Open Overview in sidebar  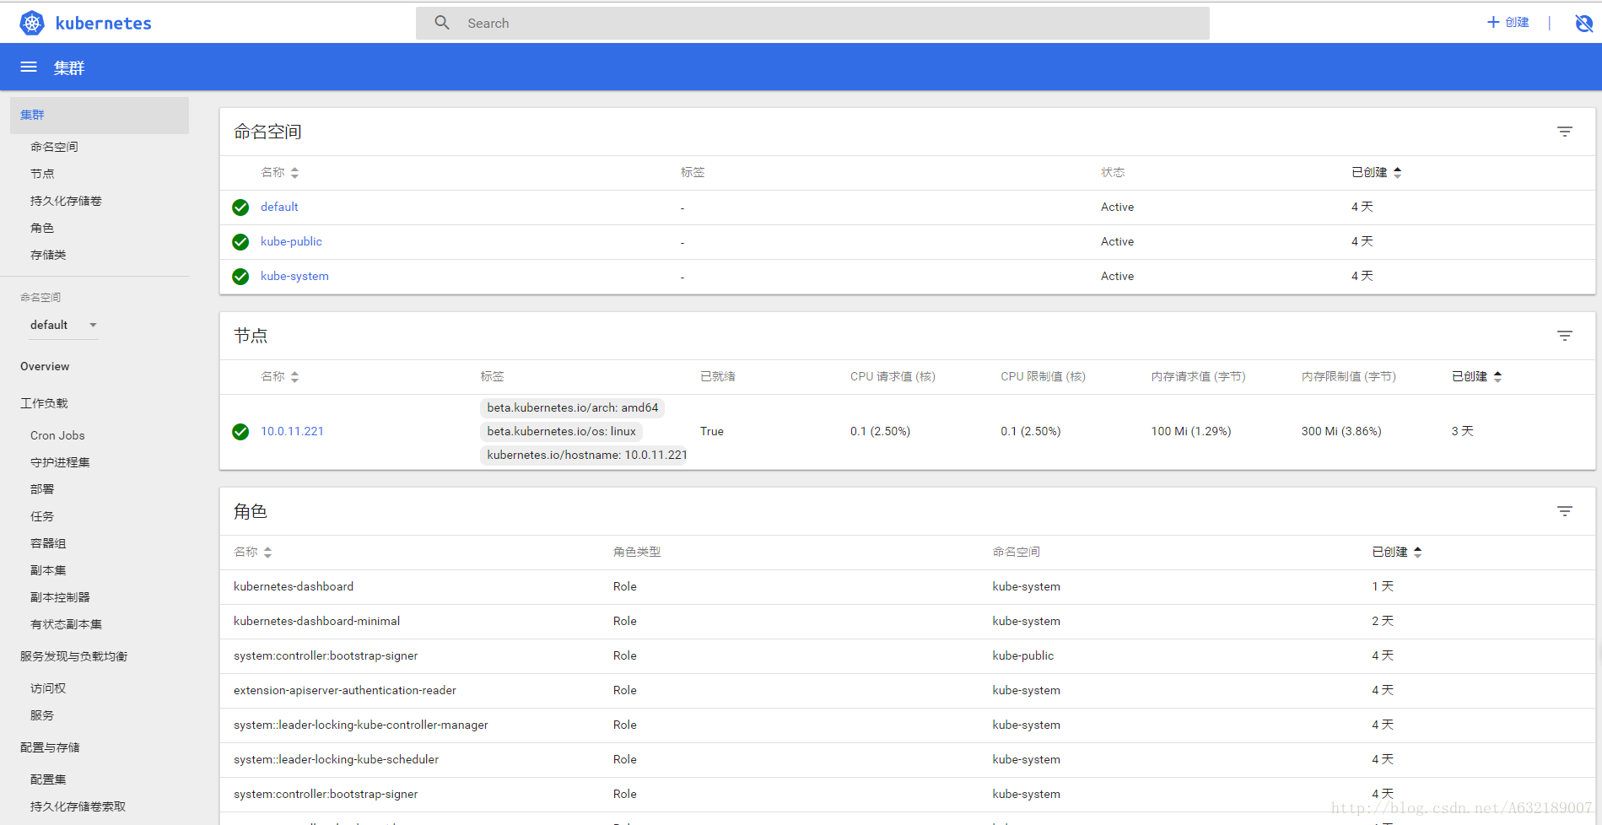[x=45, y=366]
